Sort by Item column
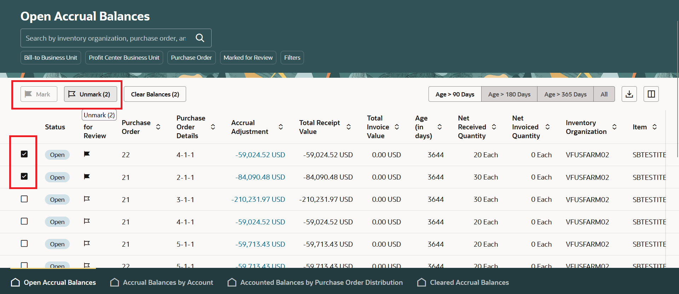This screenshot has height=294, width=679. click(x=655, y=127)
